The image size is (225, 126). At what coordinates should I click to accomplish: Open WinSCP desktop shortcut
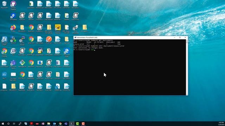tap(13, 40)
